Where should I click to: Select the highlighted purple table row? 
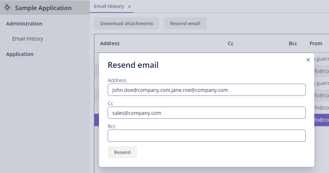[x=321, y=120]
